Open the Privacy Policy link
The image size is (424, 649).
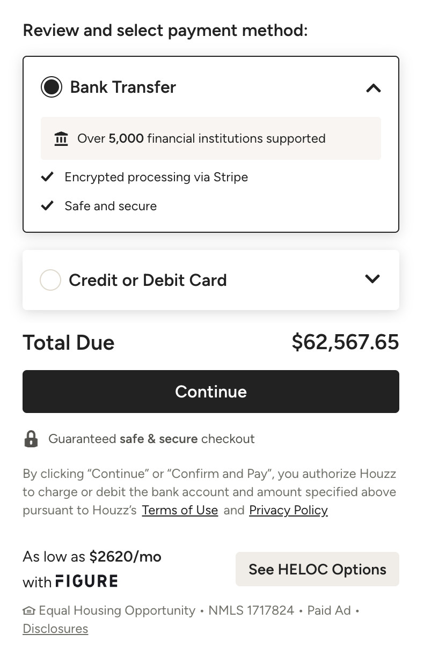tap(288, 510)
